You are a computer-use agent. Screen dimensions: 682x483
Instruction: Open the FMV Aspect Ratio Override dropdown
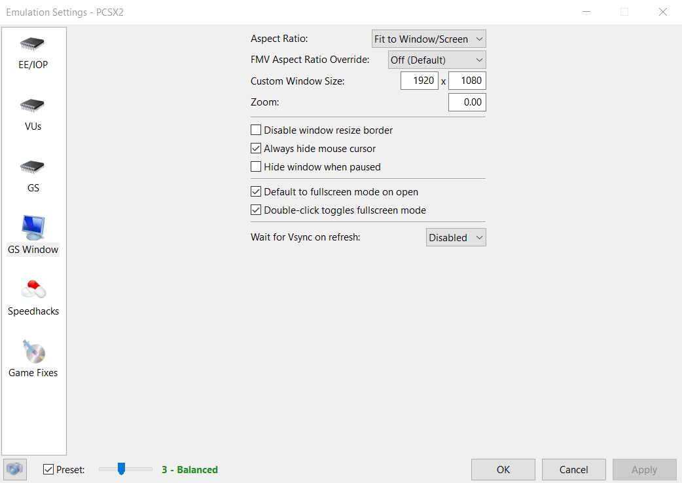click(x=437, y=60)
